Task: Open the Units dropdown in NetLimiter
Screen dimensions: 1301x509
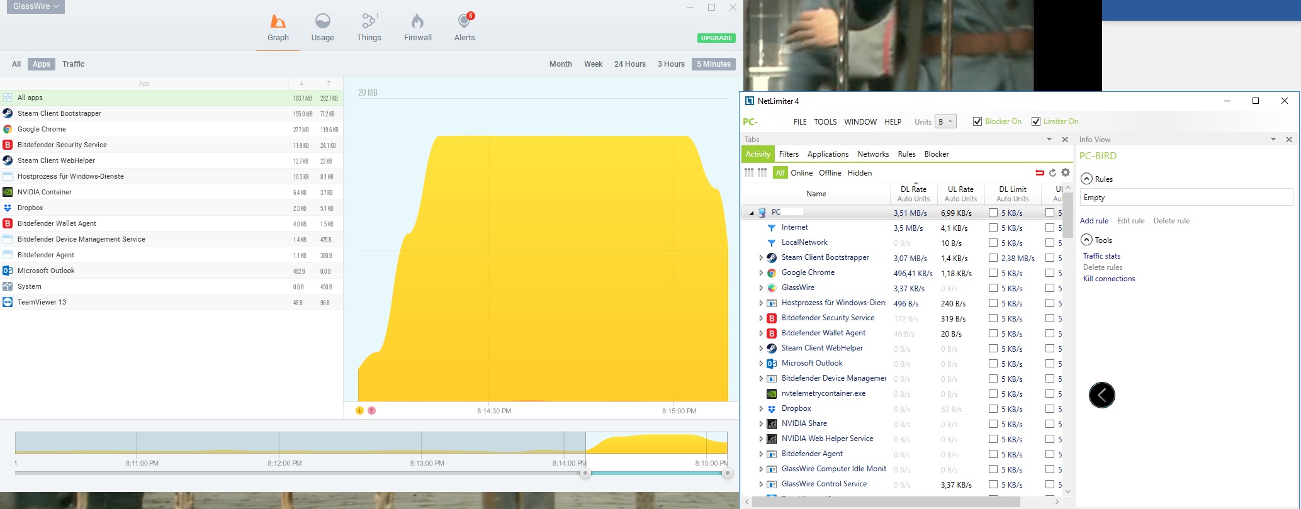Action: (945, 121)
